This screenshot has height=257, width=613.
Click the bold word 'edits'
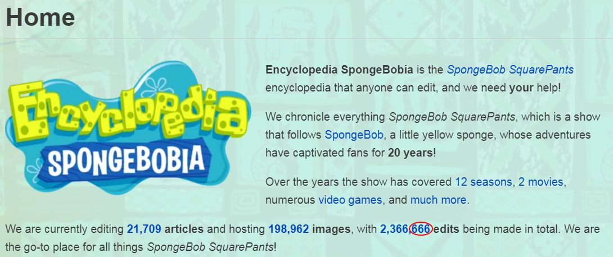tap(447, 230)
